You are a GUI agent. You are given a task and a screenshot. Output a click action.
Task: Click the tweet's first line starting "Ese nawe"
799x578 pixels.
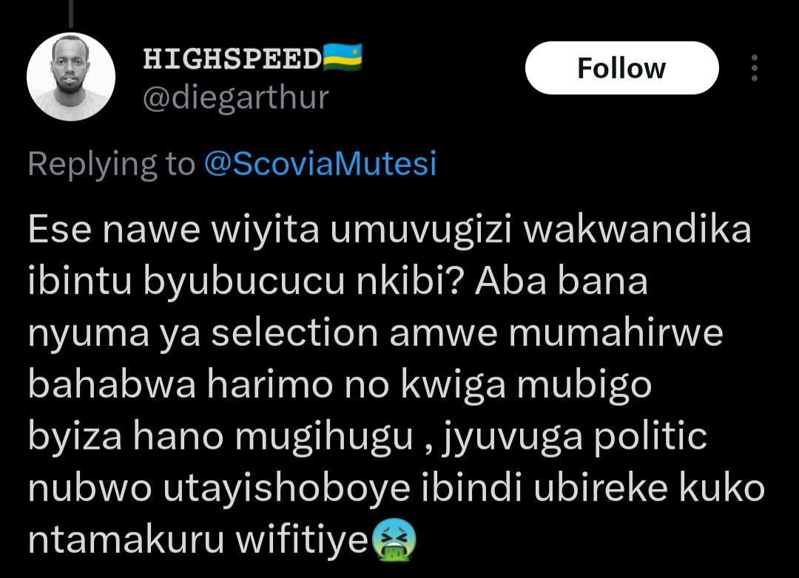click(390, 230)
